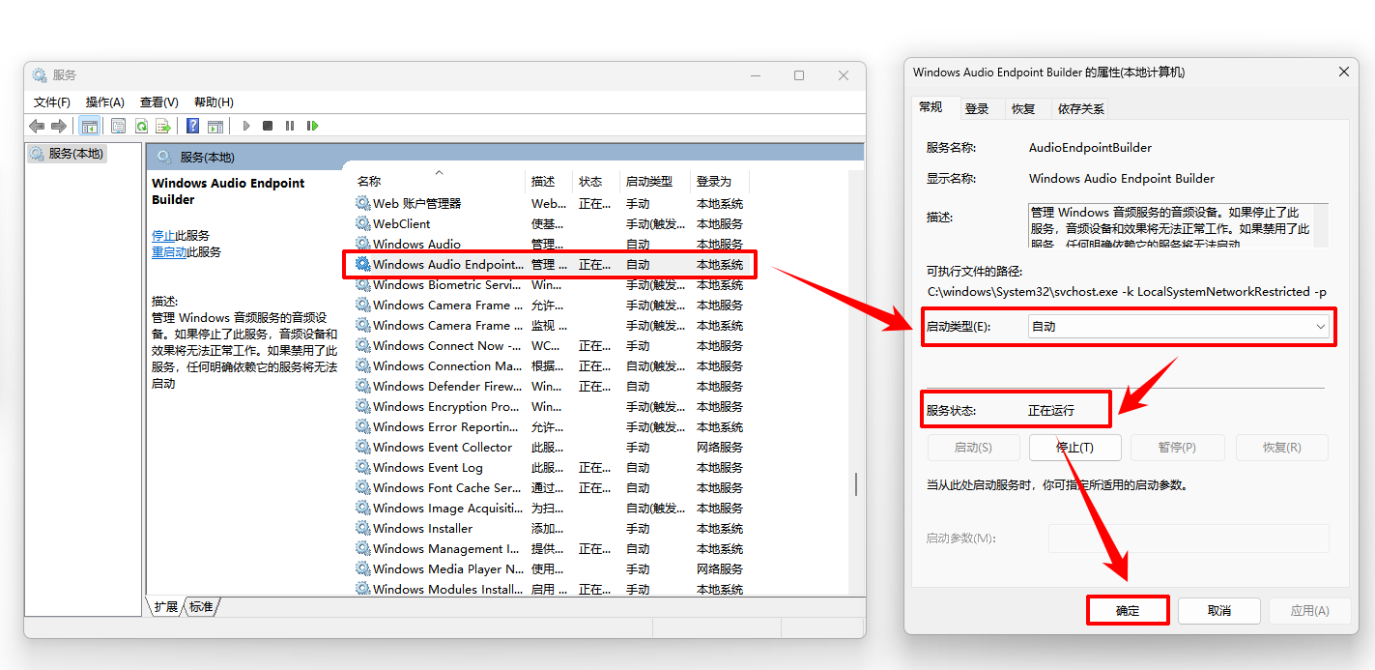Click the Restart Service icon in toolbar

point(312,126)
